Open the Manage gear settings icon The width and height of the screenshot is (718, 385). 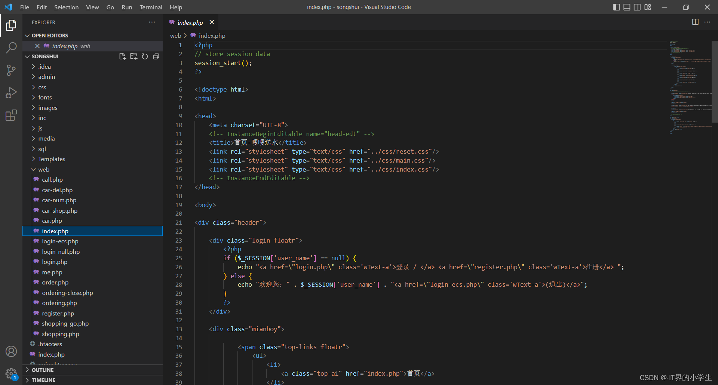tap(11, 373)
